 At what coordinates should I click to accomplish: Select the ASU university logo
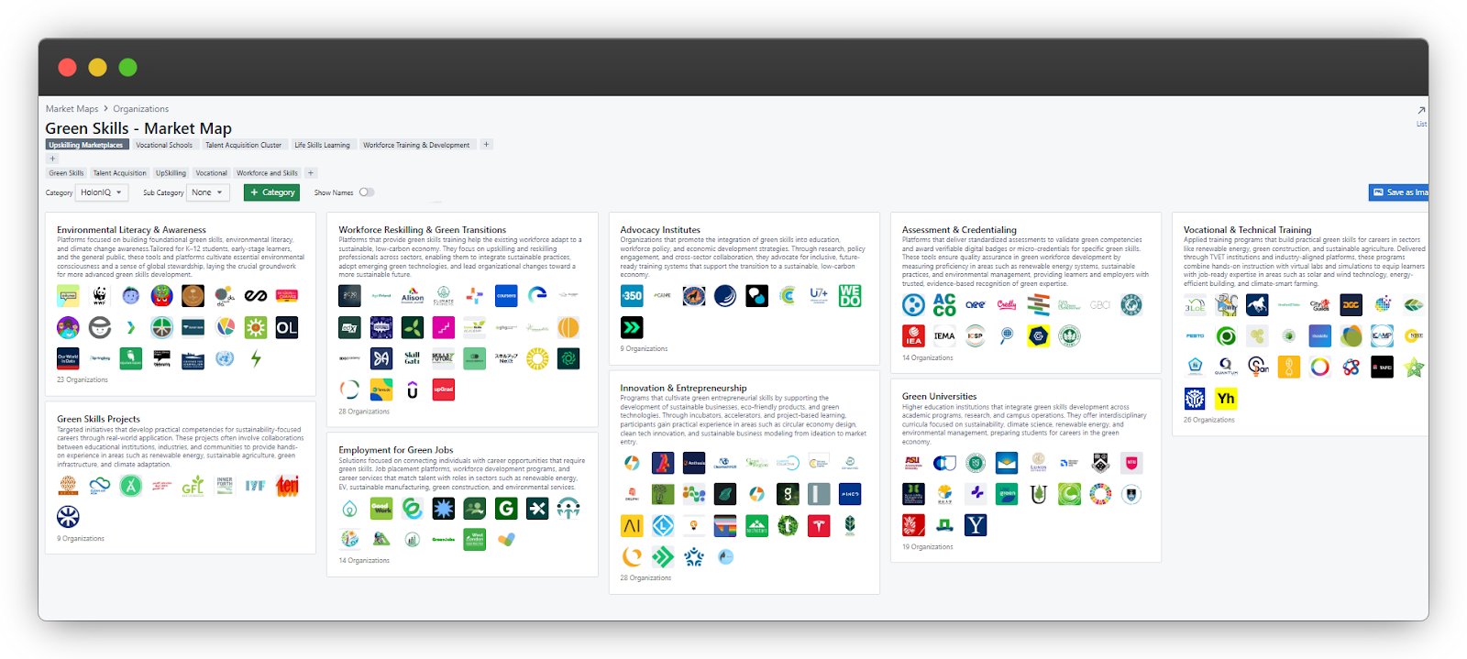(913, 463)
